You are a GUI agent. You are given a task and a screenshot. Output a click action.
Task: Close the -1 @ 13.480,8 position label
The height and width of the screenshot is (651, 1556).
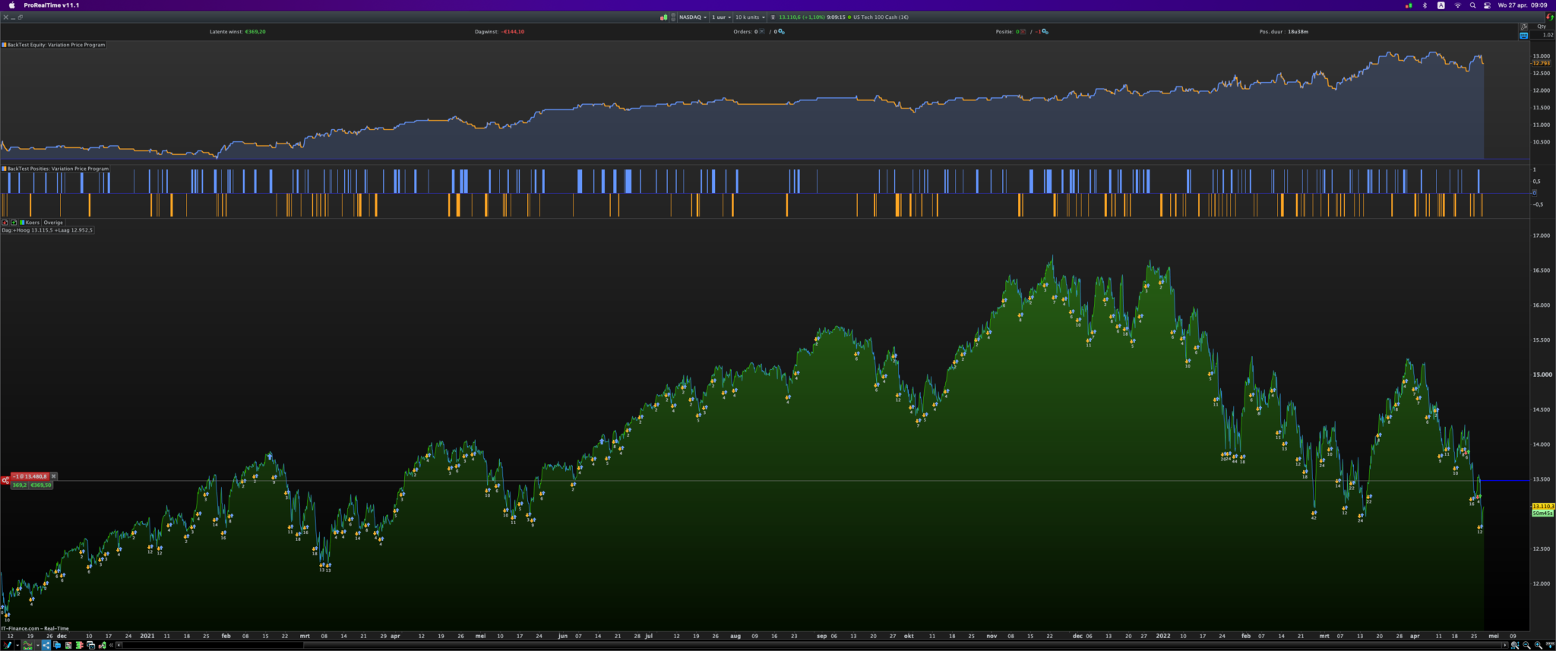(54, 476)
